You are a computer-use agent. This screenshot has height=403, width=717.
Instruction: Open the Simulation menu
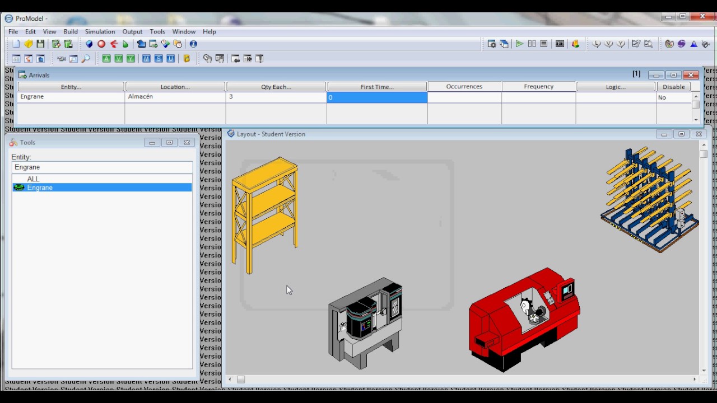pos(100,32)
